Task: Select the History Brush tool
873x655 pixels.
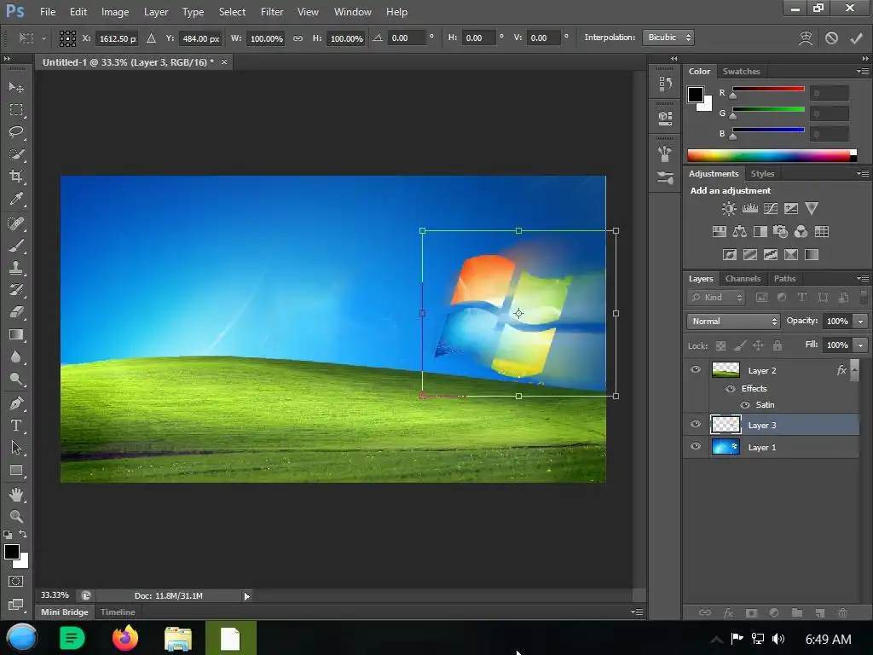Action: coord(16,290)
